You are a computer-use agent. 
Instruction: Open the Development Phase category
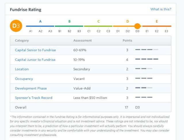(31, 88)
